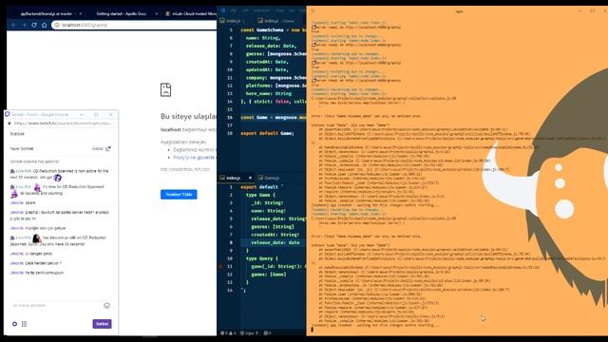Click the warnings count icon in VS Code status bar
The width and height of the screenshot is (608, 342).
click(x=232, y=332)
